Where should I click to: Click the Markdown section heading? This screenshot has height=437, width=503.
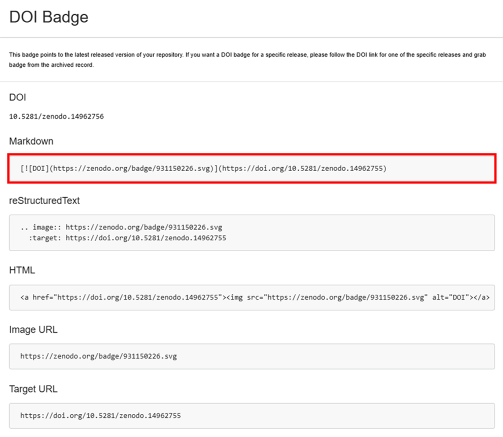pyautogui.click(x=31, y=141)
